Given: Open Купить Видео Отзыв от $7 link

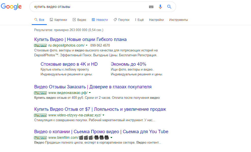Looking at the screenshot, I should [100, 109].
